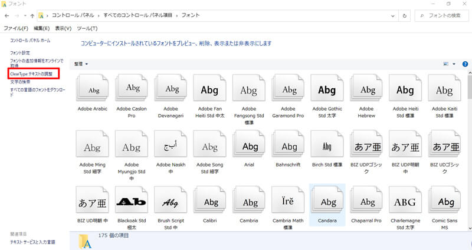This screenshot has height=250, width=472.
Task: Select the Cambria font icon
Action: (x=249, y=200)
